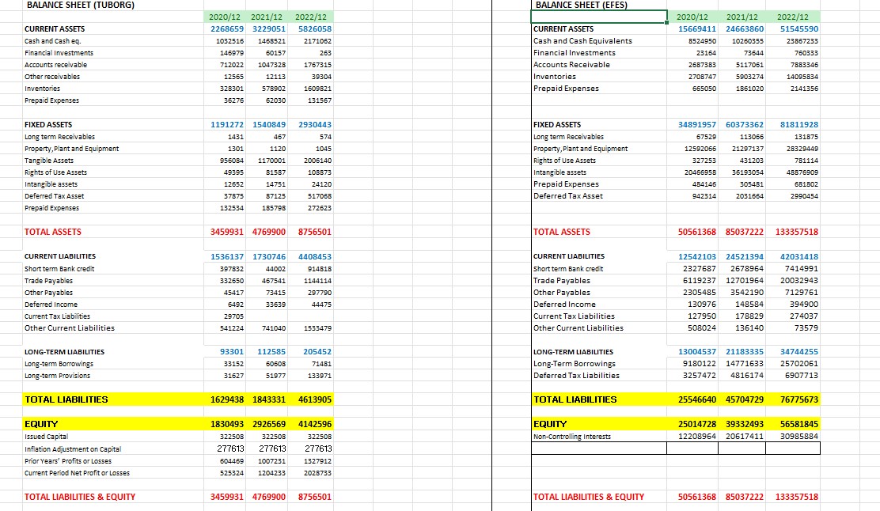Select the BALANCE SHEET (EFES) title cell
The width and height of the screenshot is (880, 511).
[x=582, y=5]
